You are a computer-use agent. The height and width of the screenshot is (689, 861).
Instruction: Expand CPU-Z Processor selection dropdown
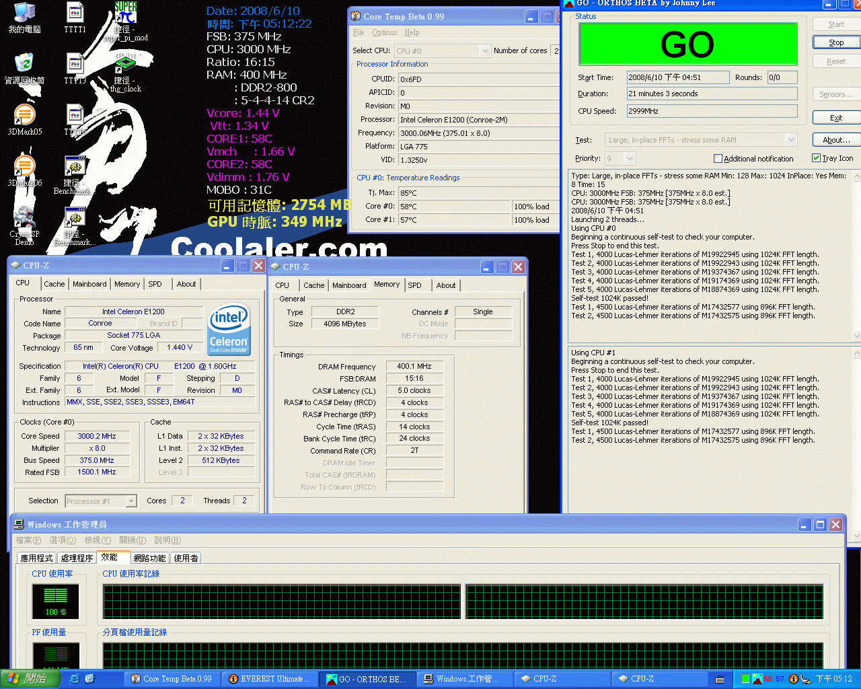pyautogui.click(x=131, y=501)
